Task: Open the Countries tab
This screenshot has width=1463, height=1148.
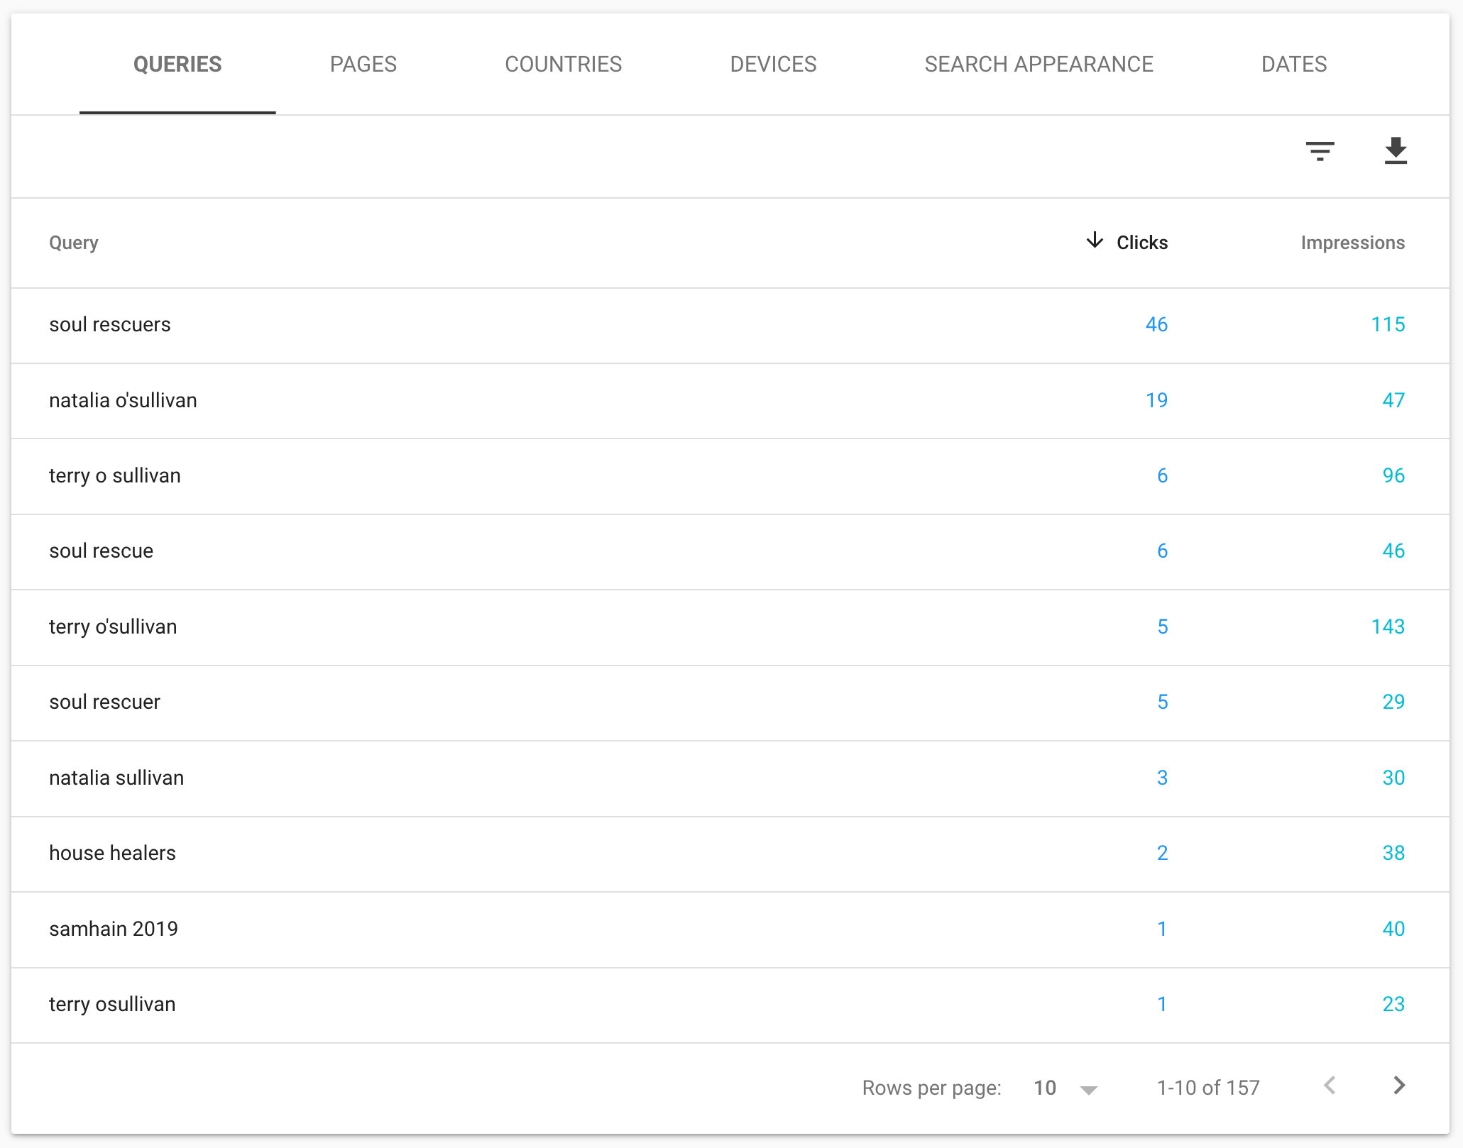Action: pos(564,65)
